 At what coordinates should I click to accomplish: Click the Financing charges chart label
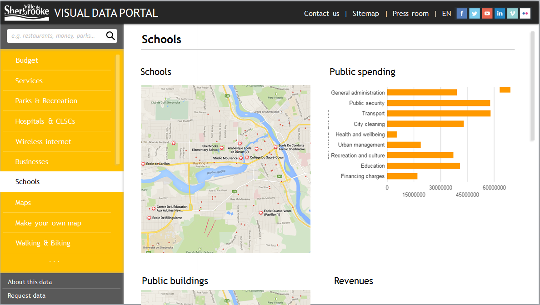[363, 176]
